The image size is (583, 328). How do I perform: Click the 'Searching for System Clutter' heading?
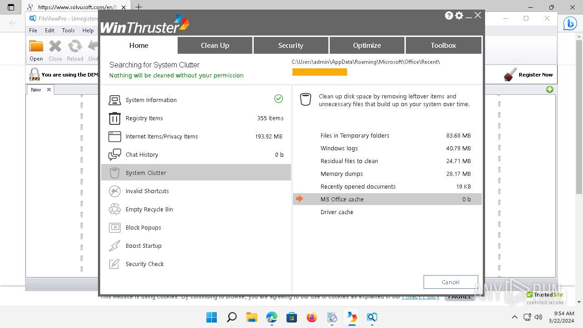click(154, 65)
